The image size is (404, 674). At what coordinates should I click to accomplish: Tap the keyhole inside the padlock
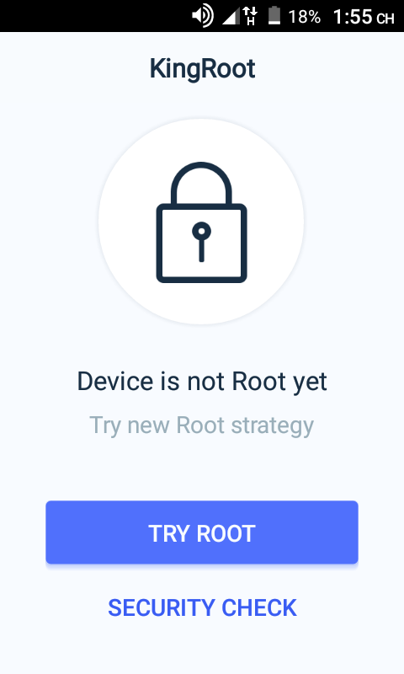tap(201, 242)
